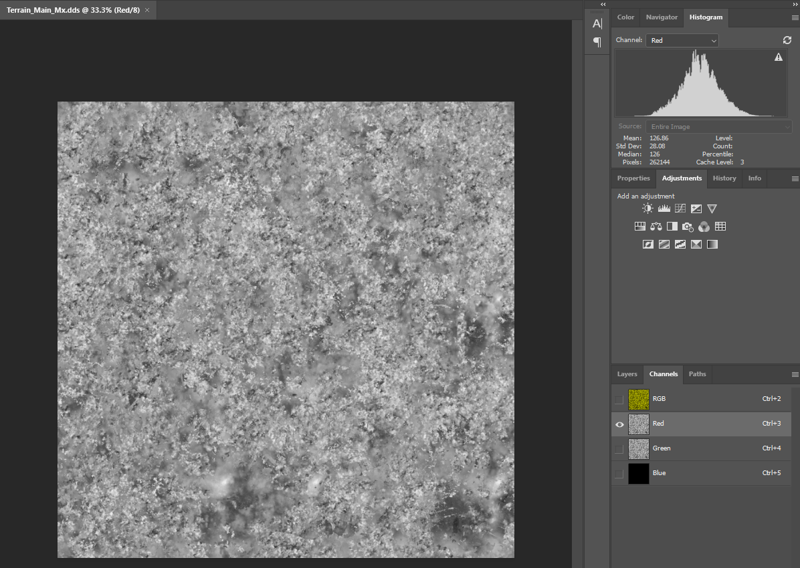Viewport: 800px width, 568px height.
Task: Select the Channels tab
Action: coord(664,374)
